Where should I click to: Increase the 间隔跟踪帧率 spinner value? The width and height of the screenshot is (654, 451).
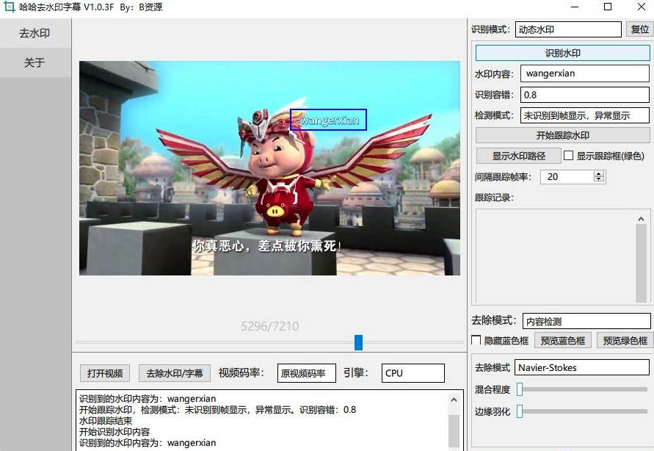click(x=599, y=174)
